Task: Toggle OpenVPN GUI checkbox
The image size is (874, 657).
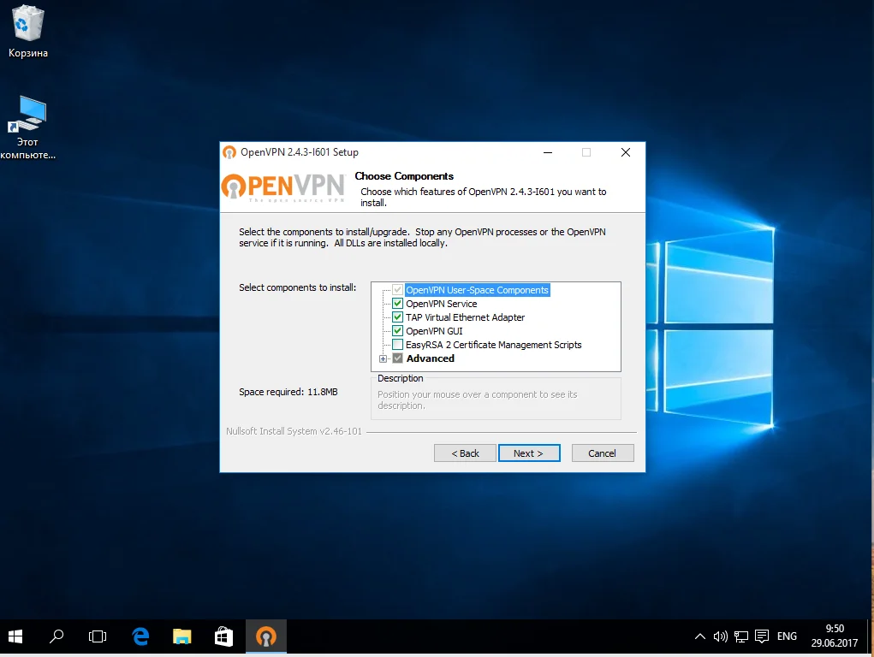Action: pos(397,331)
